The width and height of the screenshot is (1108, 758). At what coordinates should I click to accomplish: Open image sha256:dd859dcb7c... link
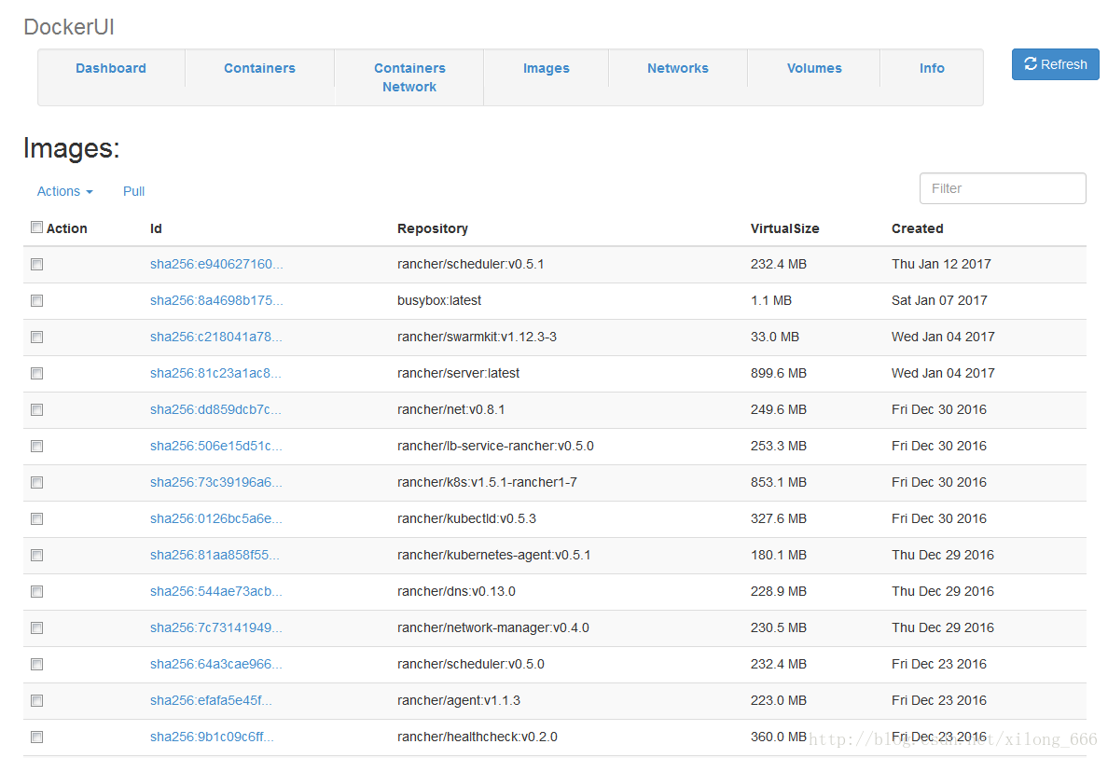(215, 409)
